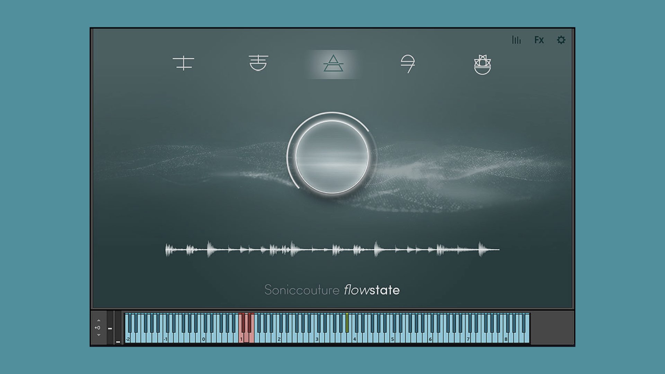
Task: Click the large central circular knob
Action: [x=332, y=157]
